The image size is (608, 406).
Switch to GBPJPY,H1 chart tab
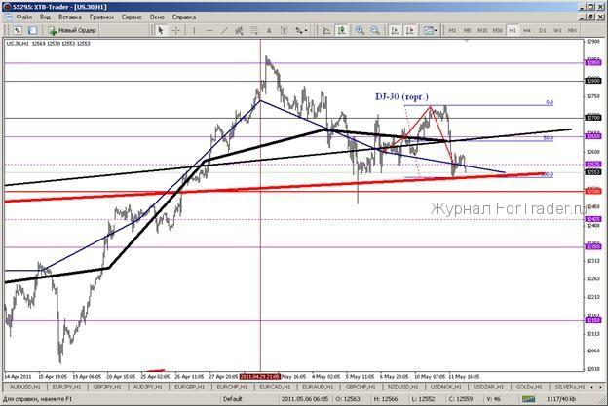tap(107, 387)
